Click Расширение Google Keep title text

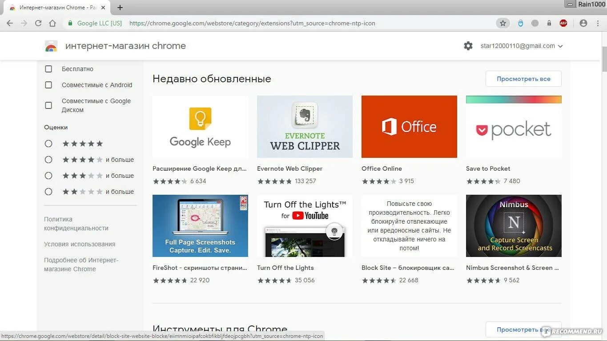[x=199, y=168]
